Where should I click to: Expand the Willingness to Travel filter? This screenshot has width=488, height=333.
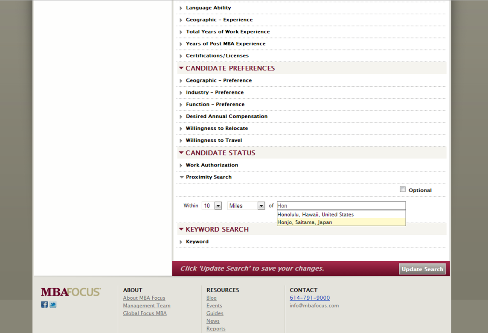[213, 140]
